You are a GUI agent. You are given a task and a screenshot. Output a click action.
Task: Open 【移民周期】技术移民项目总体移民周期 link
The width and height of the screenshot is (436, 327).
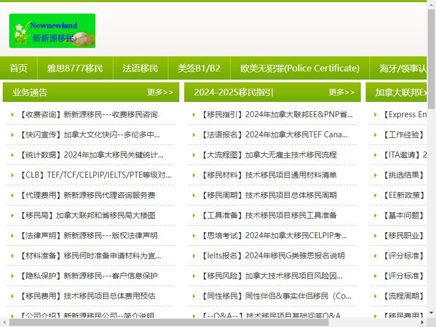coord(269,195)
